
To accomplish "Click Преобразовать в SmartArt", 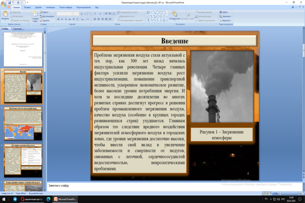I will tap(131, 20).
